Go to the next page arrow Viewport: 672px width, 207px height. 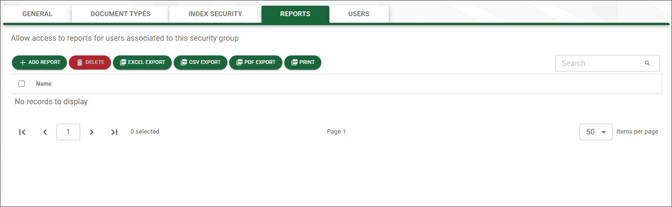point(92,132)
